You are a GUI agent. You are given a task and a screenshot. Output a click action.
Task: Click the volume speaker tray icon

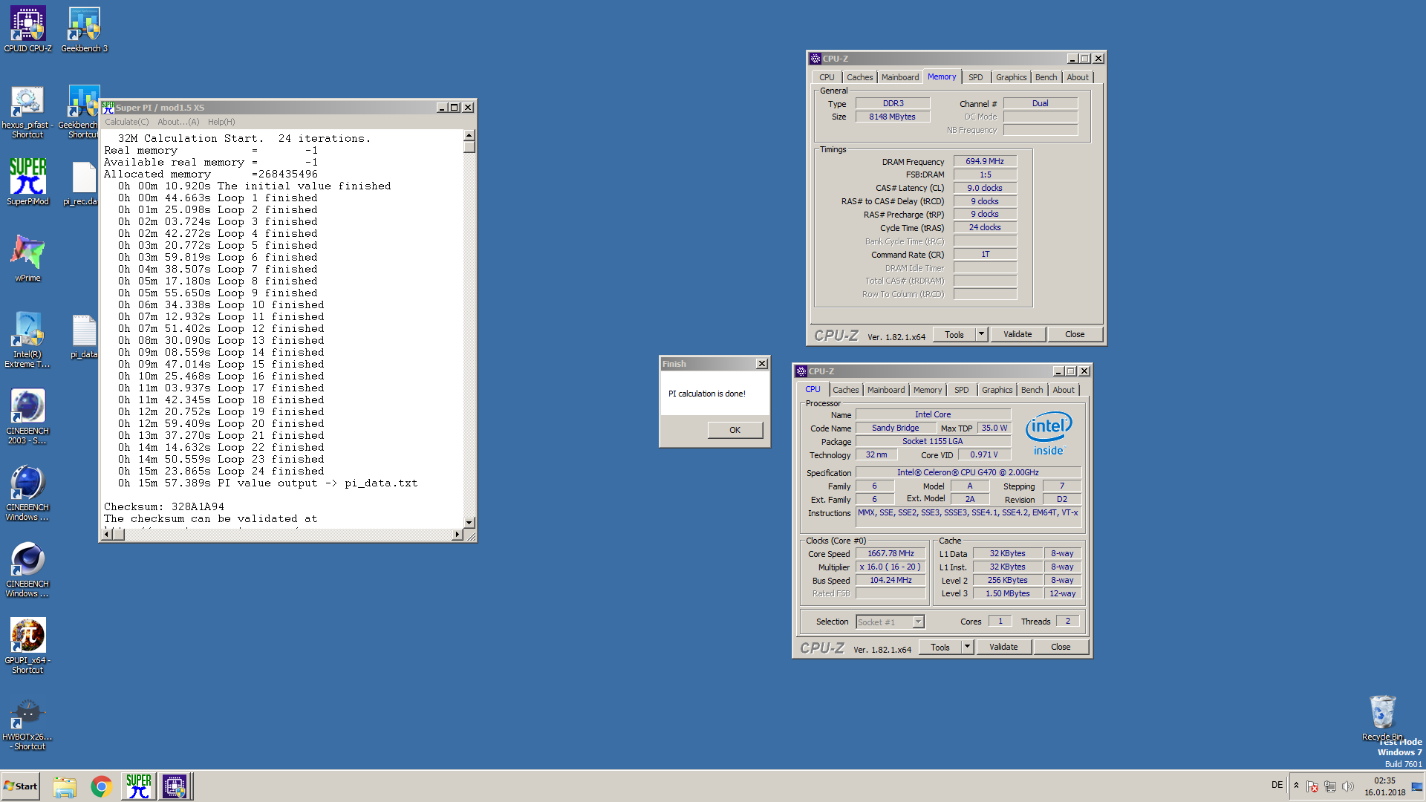[x=1347, y=786]
